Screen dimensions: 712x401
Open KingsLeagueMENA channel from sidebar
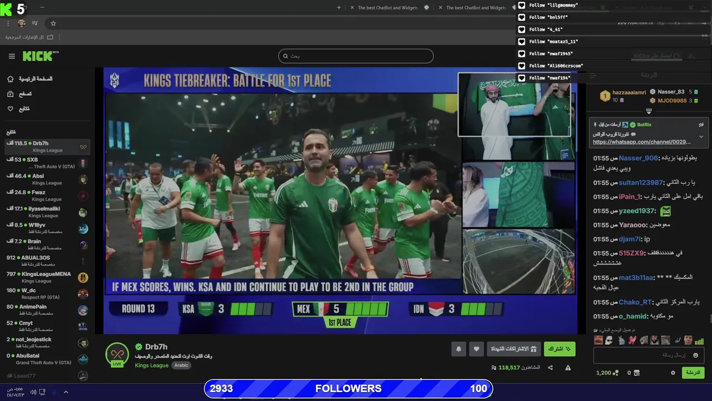click(x=47, y=277)
